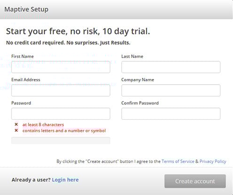233x195 pixels.
Task: Click the 'Email Address' label
Action: coord(26,80)
